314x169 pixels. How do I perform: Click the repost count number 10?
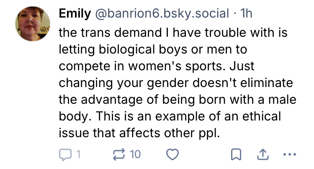pyautogui.click(x=135, y=154)
